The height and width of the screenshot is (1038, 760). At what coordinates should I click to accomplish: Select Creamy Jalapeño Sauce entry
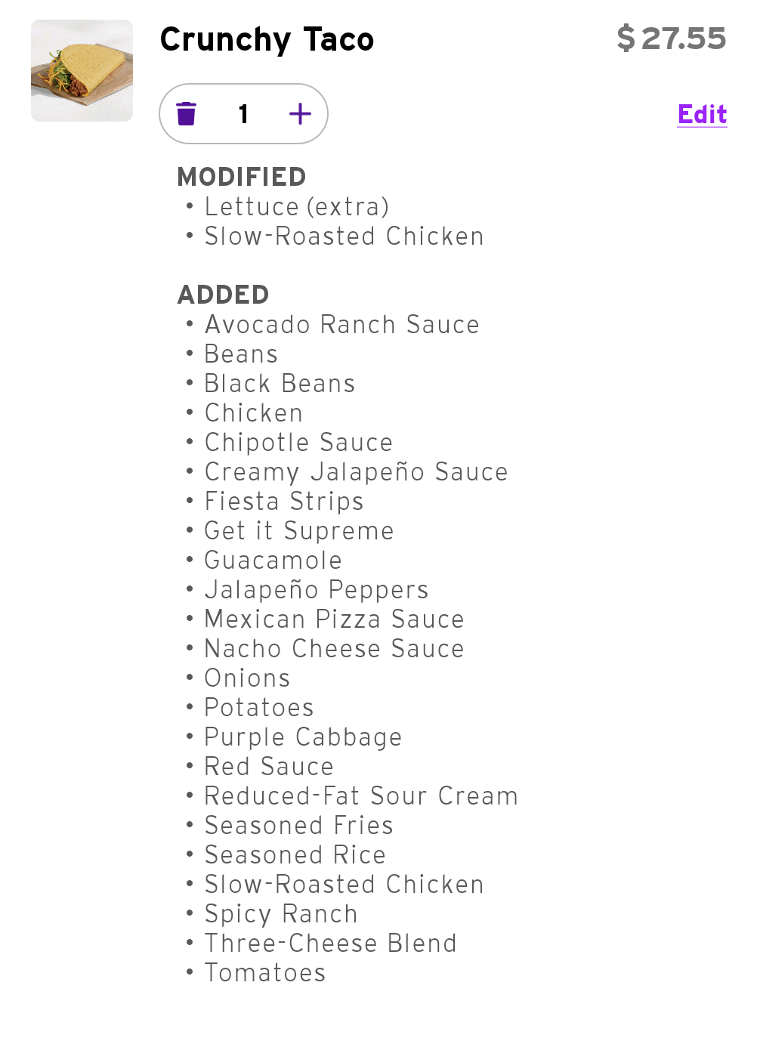coord(356,472)
